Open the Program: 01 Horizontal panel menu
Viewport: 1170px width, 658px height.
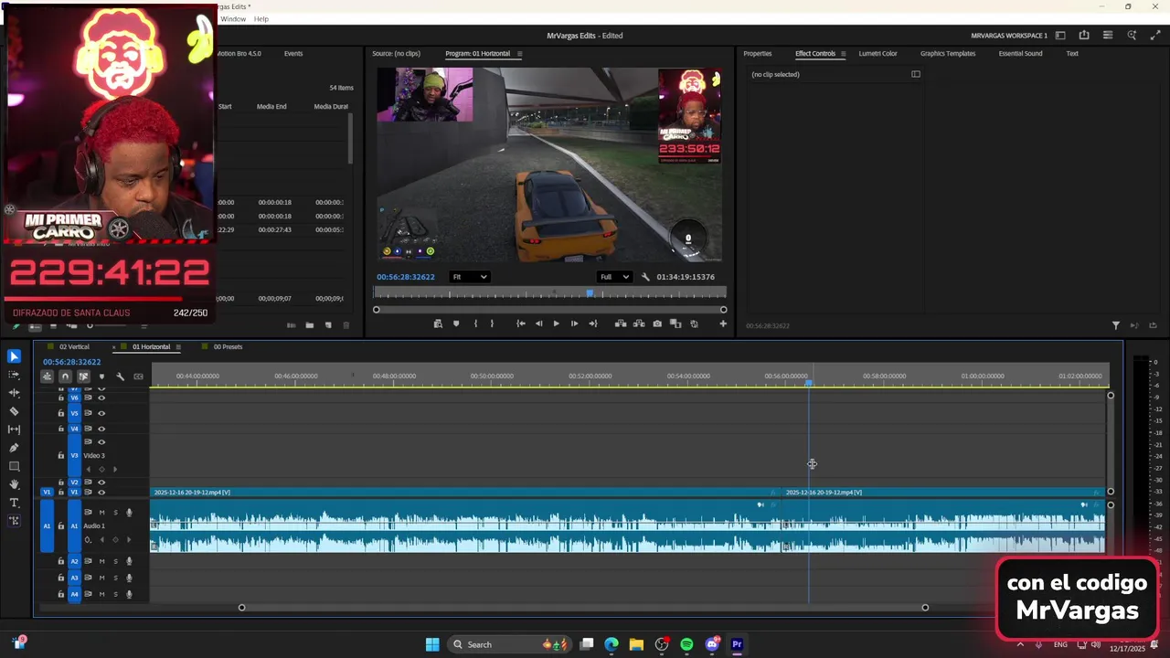coord(519,54)
